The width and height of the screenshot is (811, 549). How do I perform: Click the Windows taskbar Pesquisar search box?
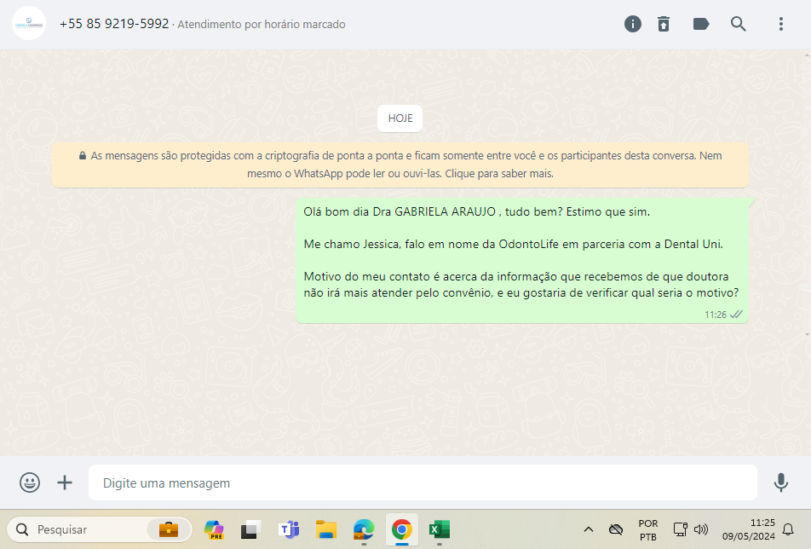tap(100, 529)
